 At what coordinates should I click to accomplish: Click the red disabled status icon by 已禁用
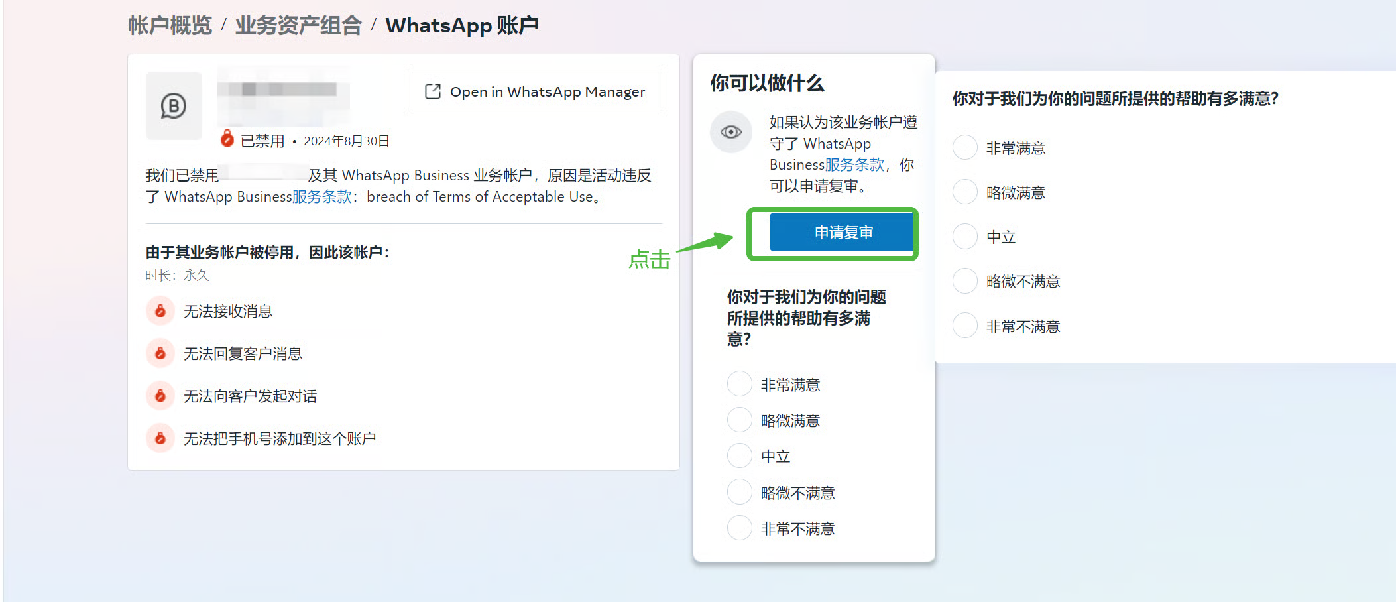click(x=227, y=139)
